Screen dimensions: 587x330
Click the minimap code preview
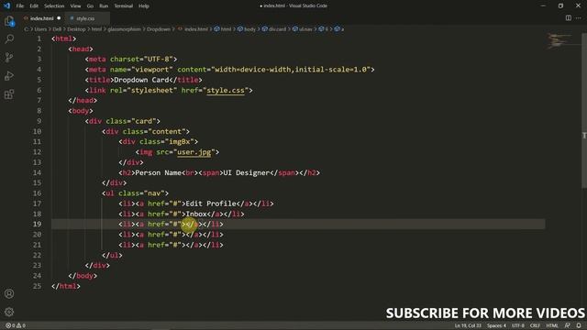point(559,40)
